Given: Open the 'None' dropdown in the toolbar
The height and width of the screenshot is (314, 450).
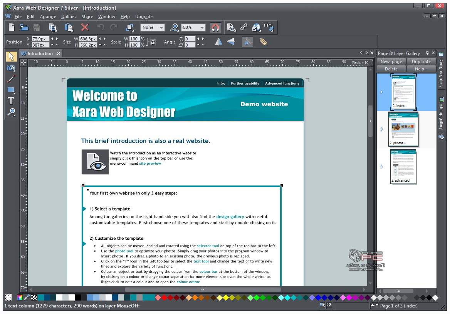Looking at the screenshot, I should pyautogui.click(x=161, y=28).
